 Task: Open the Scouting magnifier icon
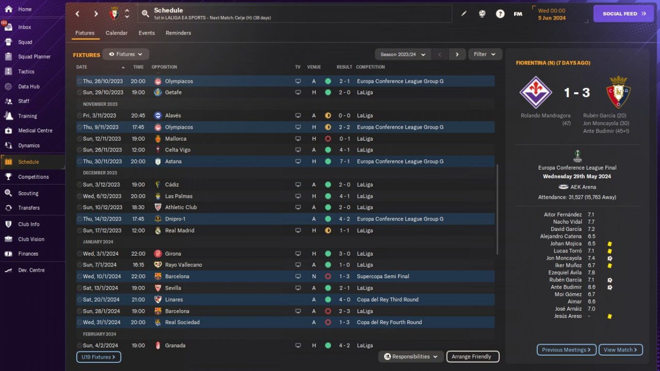(8, 193)
